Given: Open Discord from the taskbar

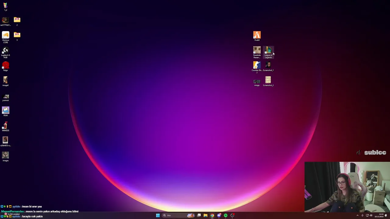Looking at the screenshot, I should (219, 215).
